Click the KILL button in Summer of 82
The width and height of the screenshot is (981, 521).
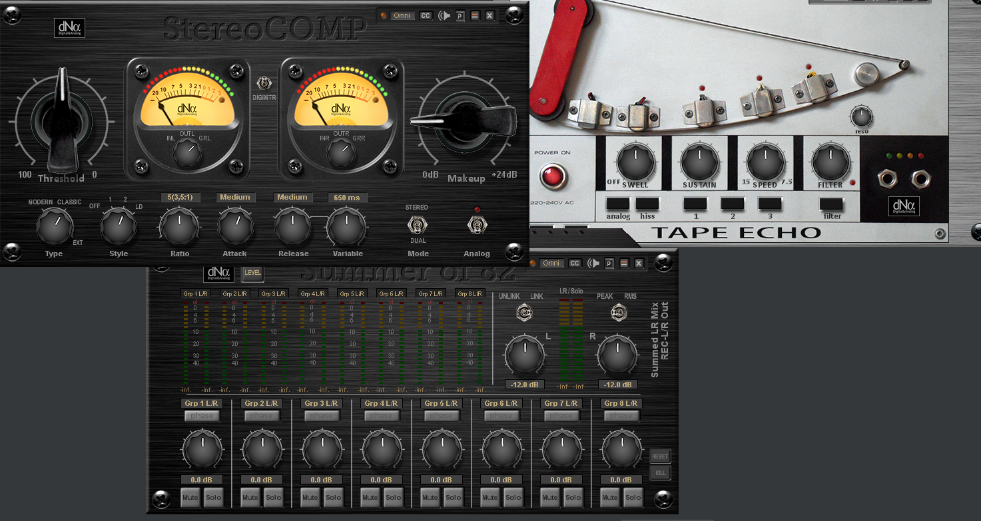pos(660,474)
